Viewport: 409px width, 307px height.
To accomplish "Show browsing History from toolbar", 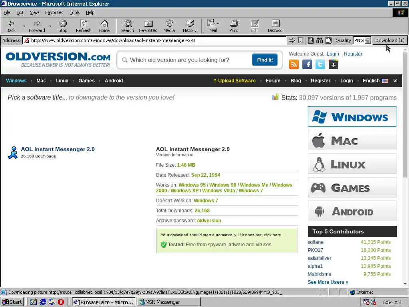I will click(190, 26).
